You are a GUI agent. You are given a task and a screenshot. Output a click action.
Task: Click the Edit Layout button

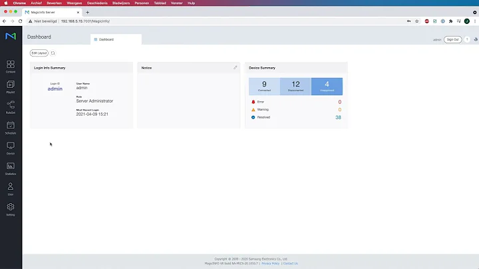[x=39, y=53]
